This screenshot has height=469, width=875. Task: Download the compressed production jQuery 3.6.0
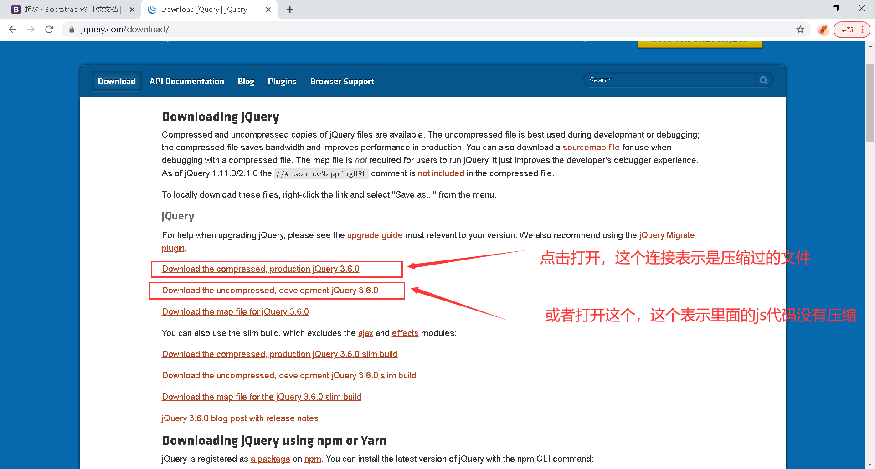[260, 269]
